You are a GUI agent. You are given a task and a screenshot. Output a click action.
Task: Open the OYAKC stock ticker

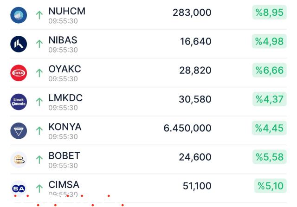(65, 69)
